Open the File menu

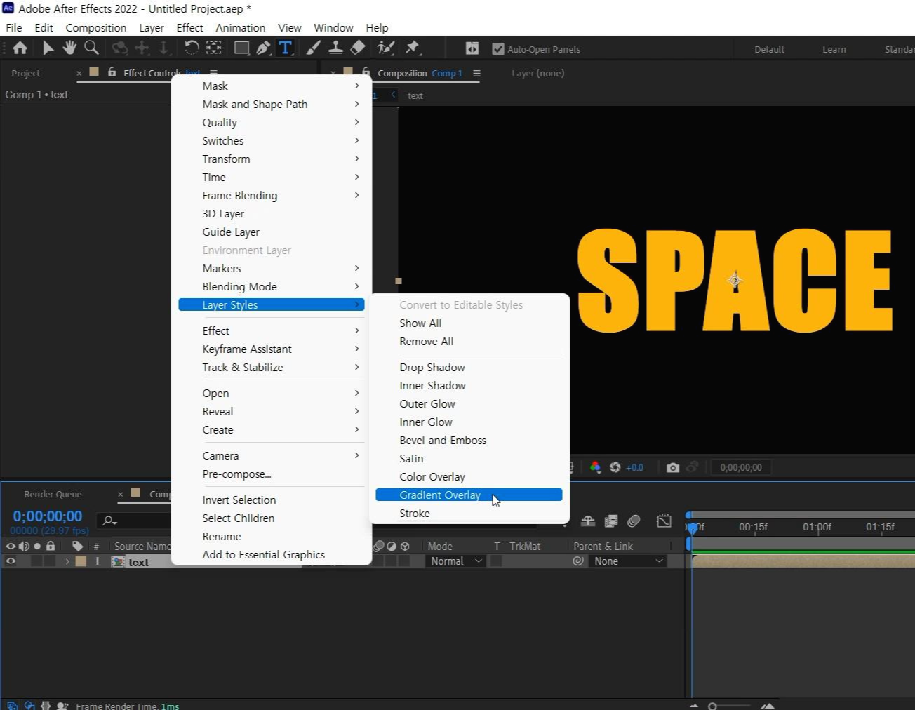pos(14,27)
